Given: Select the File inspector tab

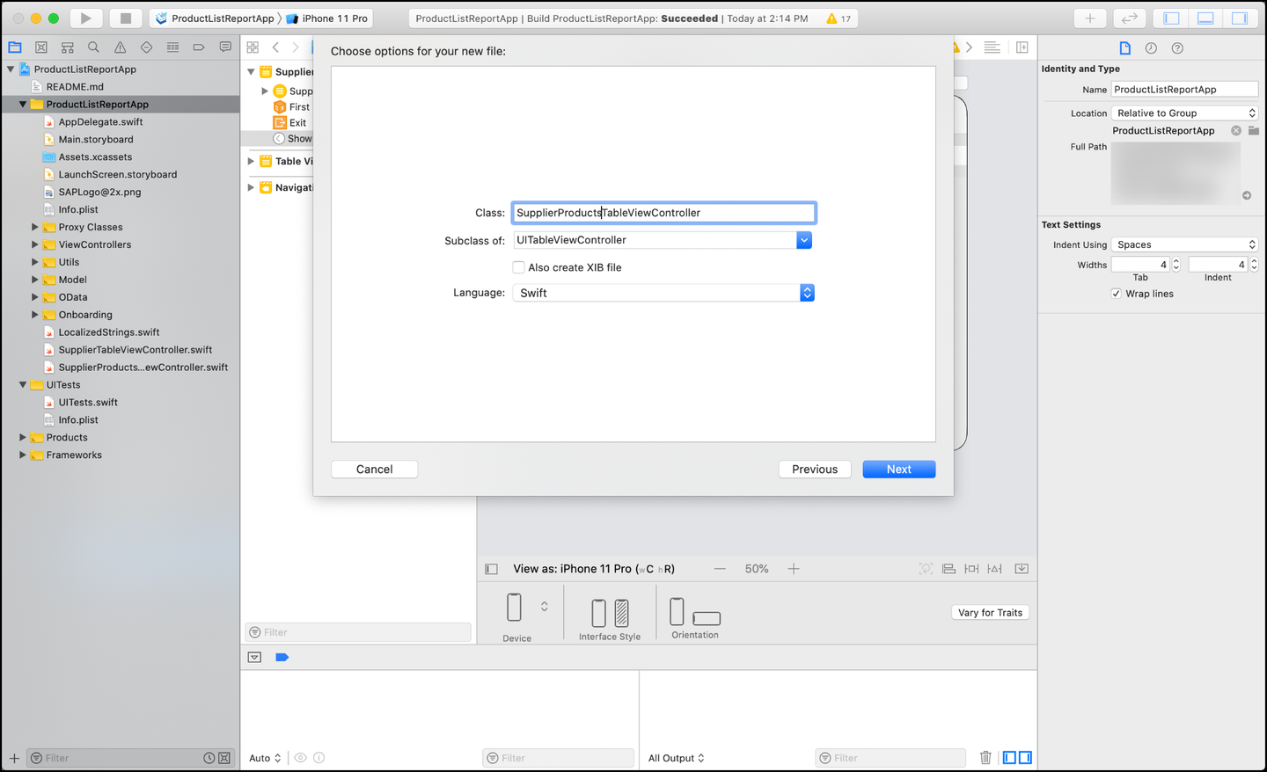Looking at the screenshot, I should pos(1124,47).
